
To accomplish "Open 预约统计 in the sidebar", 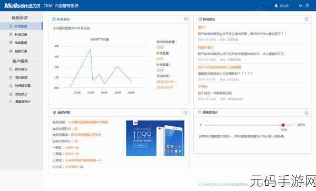I will [22, 94].
